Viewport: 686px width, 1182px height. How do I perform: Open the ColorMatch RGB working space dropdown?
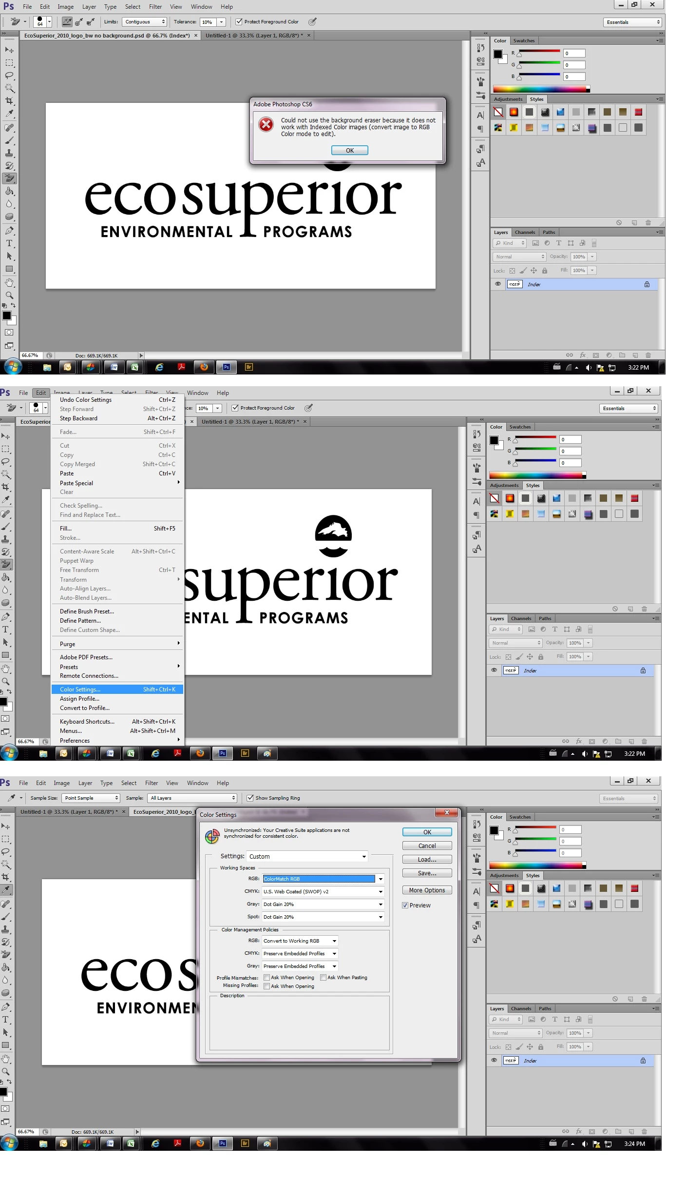point(323,879)
